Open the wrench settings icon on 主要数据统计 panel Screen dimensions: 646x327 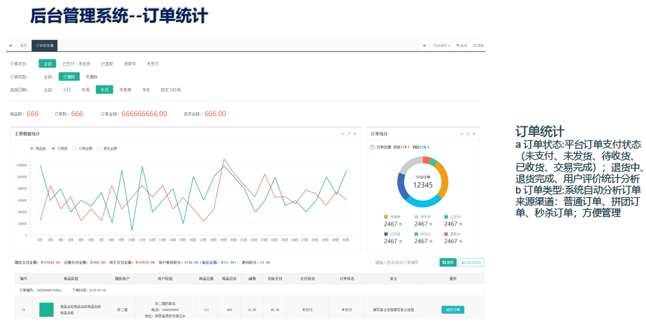(349, 133)
